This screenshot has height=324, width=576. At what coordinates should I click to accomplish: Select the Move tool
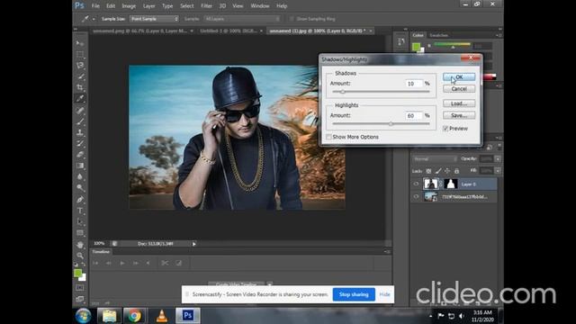click(80, 43)
